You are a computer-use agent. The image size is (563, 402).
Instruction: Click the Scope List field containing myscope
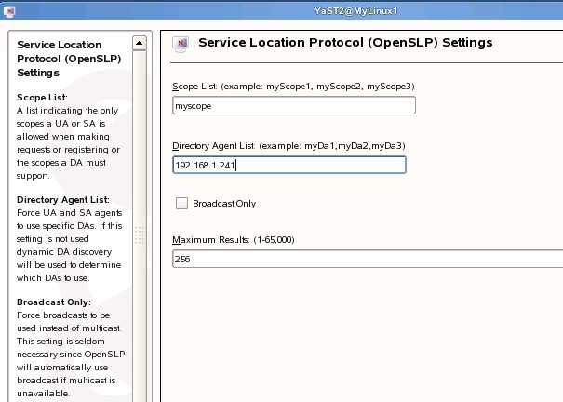coord(294,105)
